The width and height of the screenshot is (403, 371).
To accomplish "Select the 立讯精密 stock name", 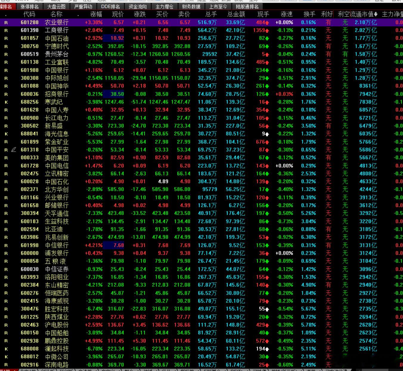I will tap(57, 174).
